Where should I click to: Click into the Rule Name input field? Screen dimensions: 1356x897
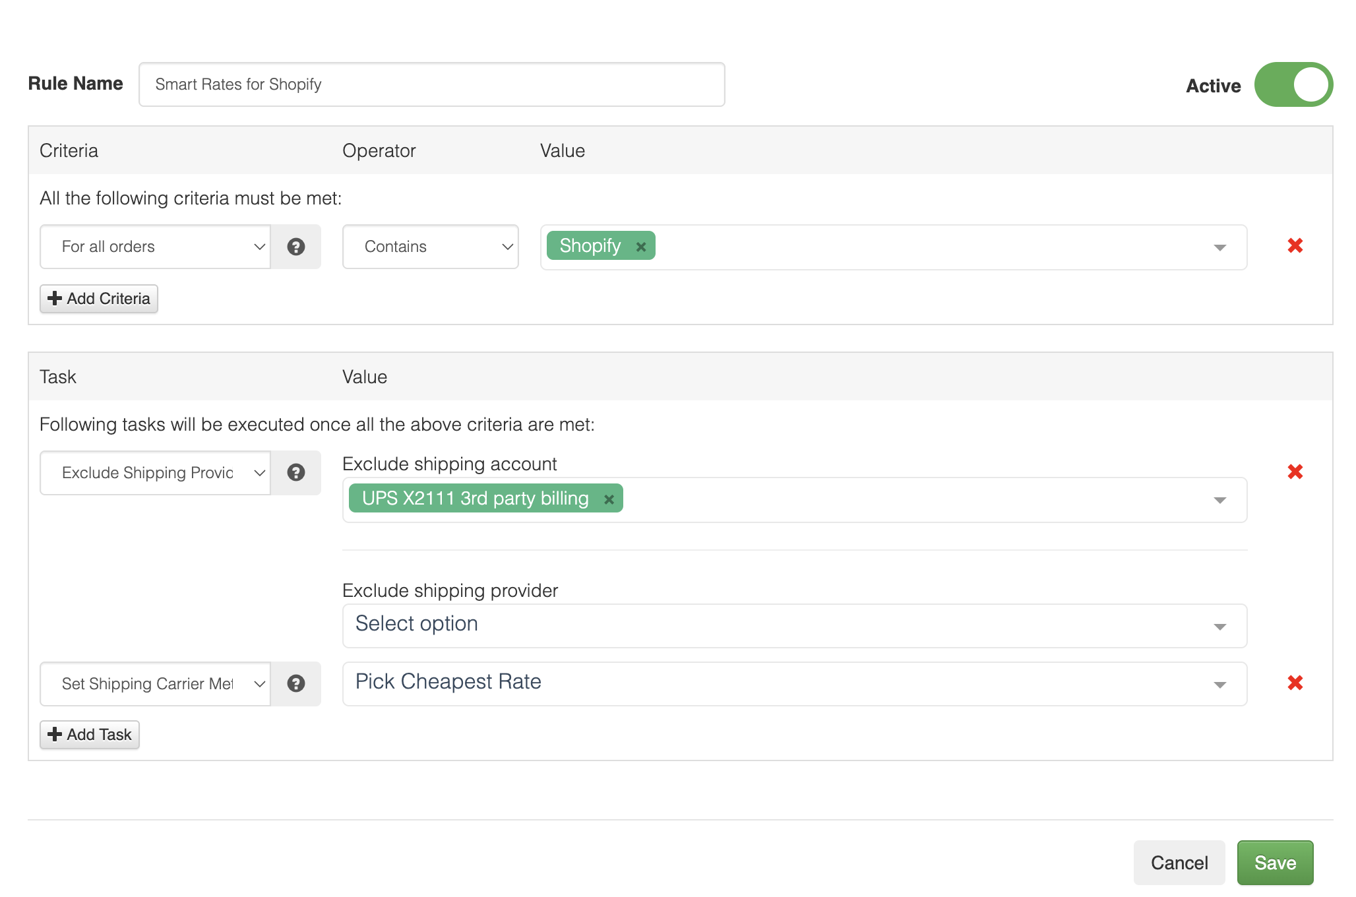(431, 84)
